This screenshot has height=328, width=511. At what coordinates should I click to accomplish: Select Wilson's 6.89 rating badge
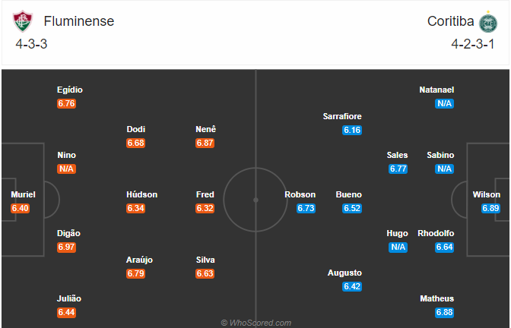(490, 208)
